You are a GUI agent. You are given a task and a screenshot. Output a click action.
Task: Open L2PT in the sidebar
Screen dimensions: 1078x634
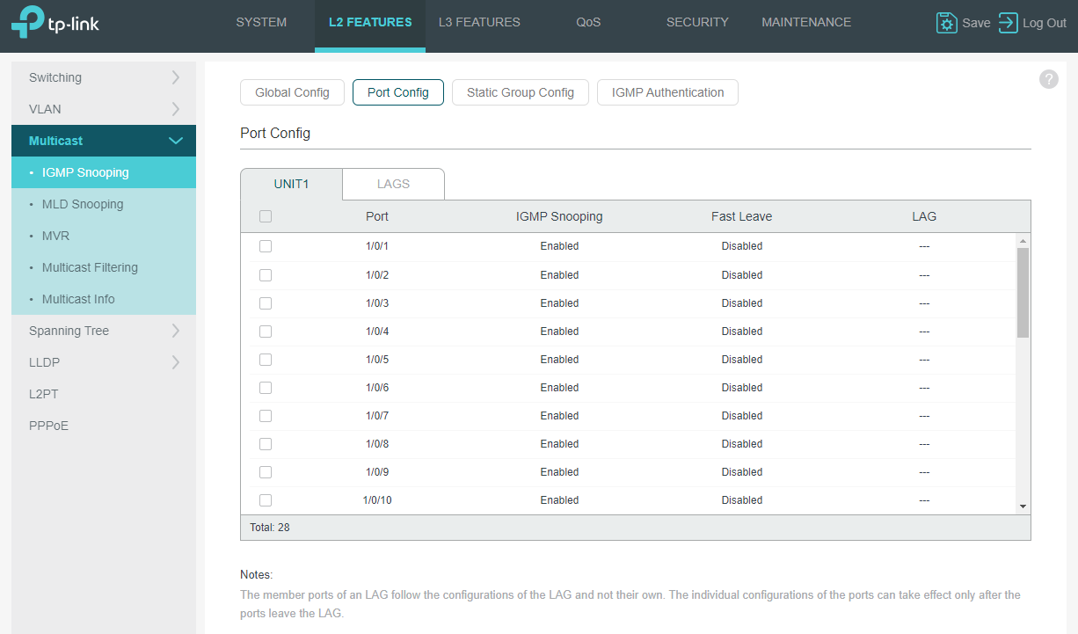pos(104,394)
